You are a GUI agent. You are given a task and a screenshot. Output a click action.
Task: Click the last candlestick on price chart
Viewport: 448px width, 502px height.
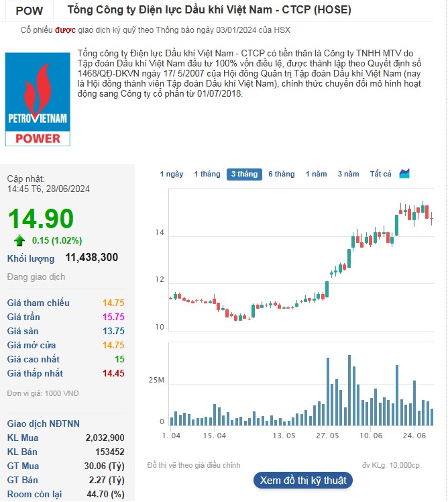pyautogui.click(x=432, y=217)
